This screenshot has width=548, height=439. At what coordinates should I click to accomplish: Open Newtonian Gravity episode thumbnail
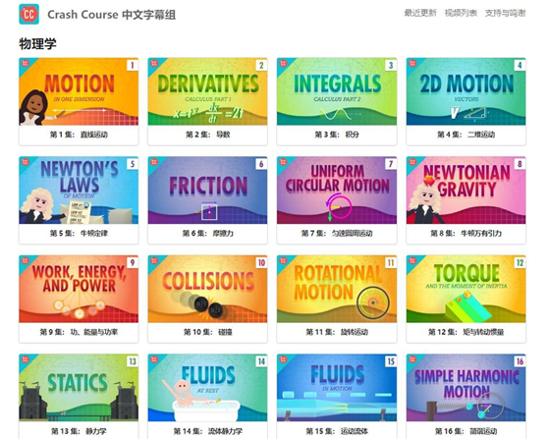tap(466, 191)
